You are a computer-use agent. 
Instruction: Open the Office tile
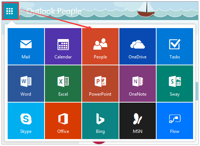tap(63, 121)
